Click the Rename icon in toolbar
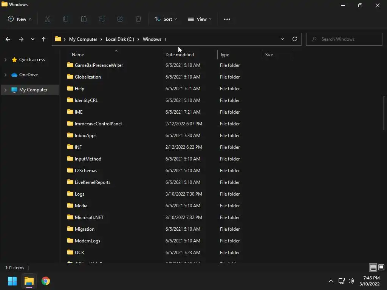This screenshot has height=290, width=387. [x=102, y=19]
